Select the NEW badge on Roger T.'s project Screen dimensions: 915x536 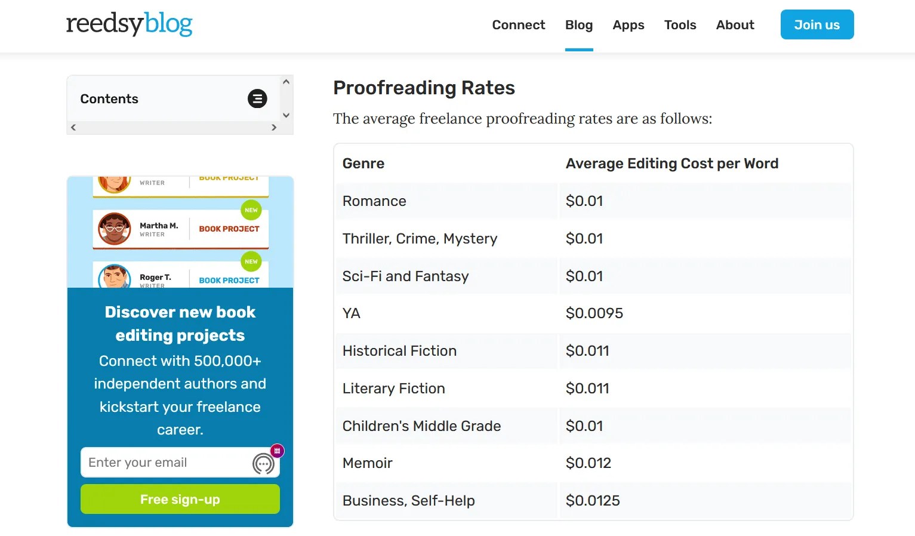pos(251,261)
